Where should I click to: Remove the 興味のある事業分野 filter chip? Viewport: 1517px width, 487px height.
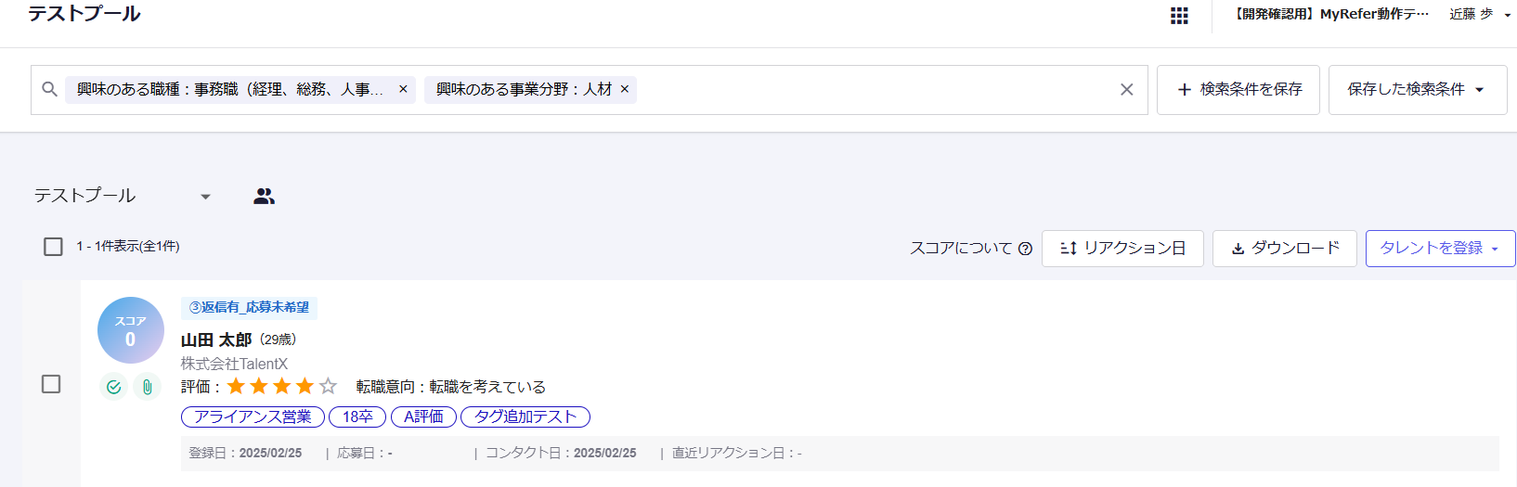(x=625, y=89)
